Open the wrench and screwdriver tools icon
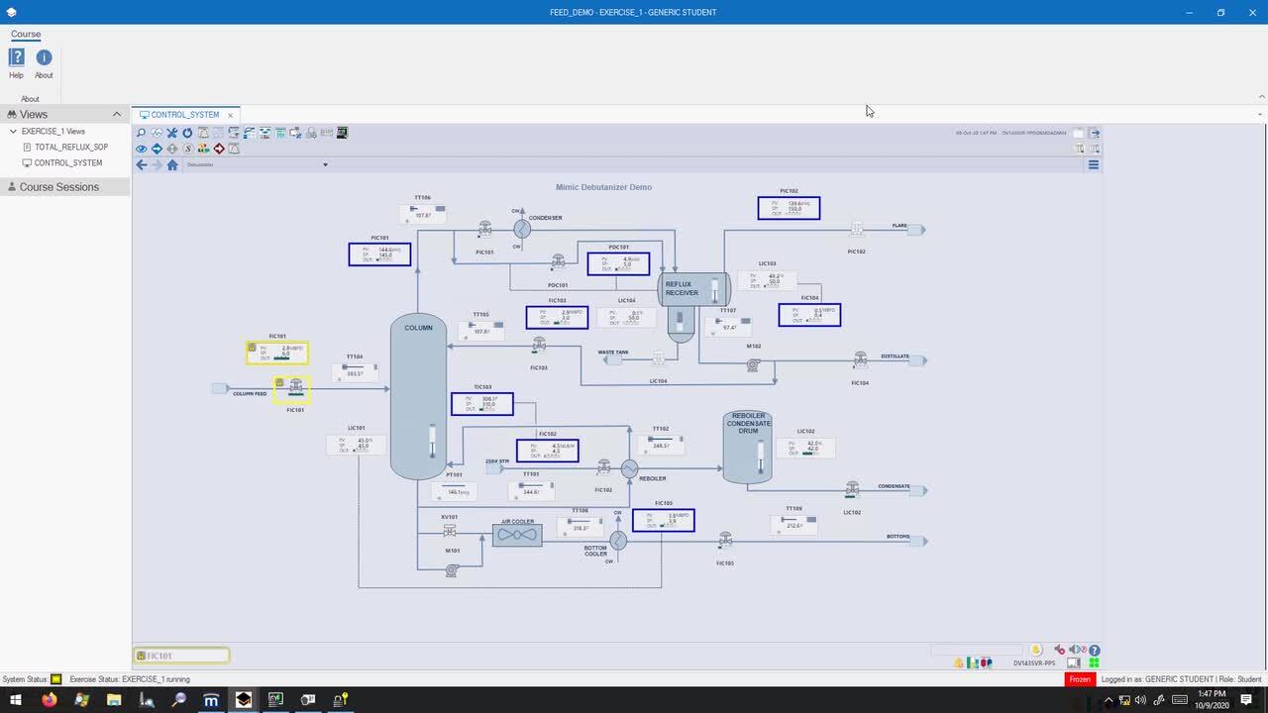The width and height of the screenshot is (1268, 713). pos(171,133)
